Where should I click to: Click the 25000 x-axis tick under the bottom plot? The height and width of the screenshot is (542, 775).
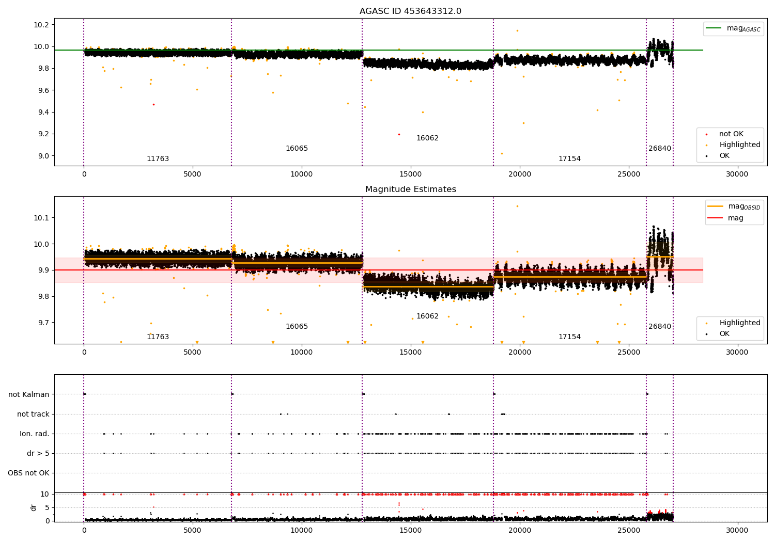(x=629, y=530)
